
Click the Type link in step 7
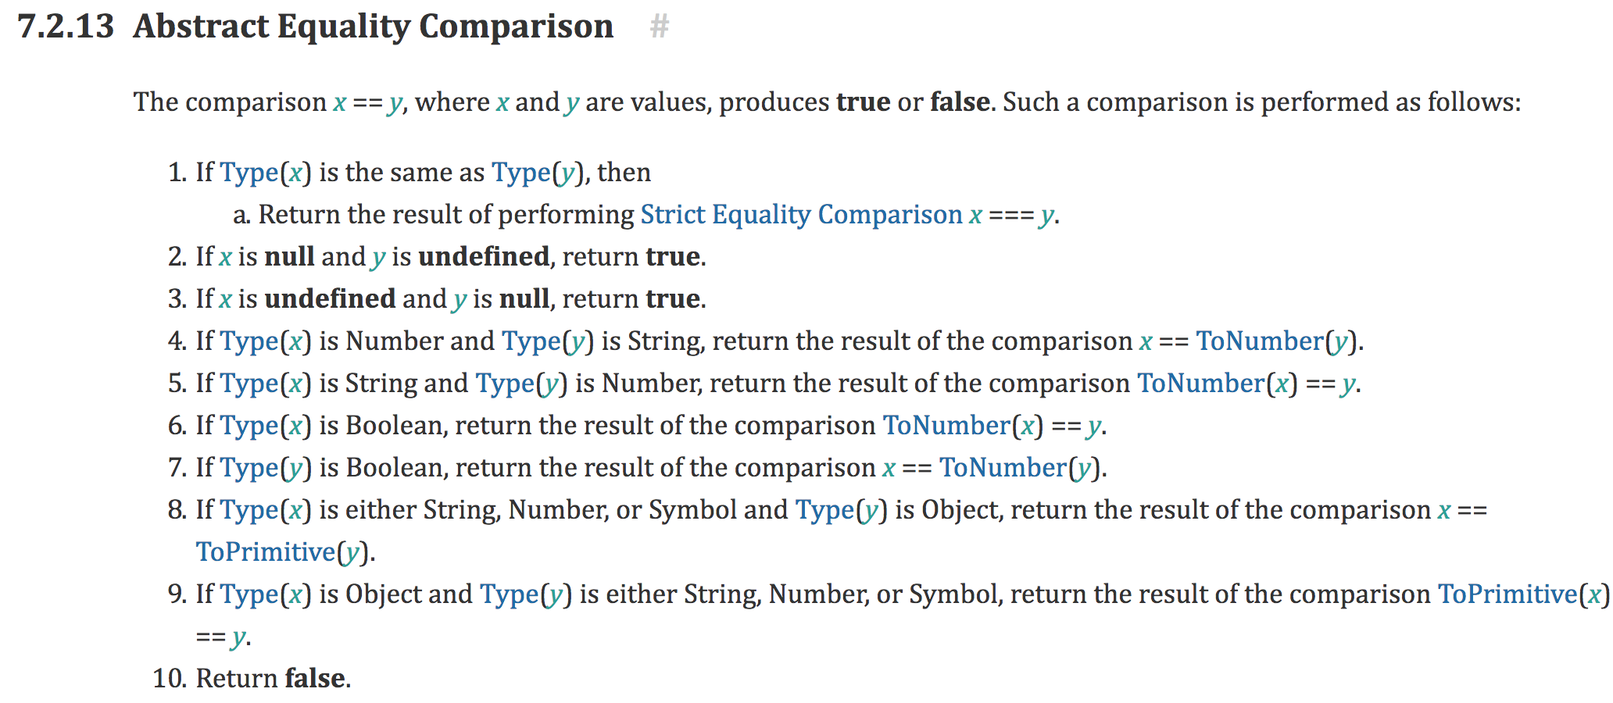(x=249, y=468)
